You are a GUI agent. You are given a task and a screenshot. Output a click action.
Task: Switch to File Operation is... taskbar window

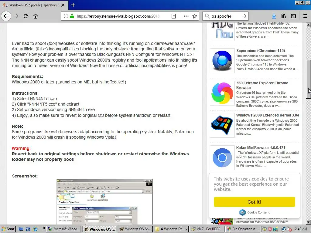point(243,229)
